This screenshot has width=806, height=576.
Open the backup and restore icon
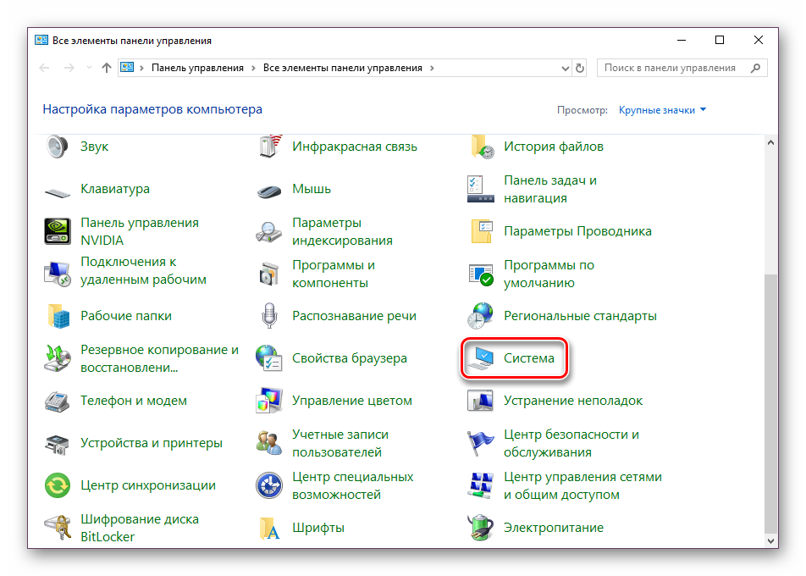57,358
